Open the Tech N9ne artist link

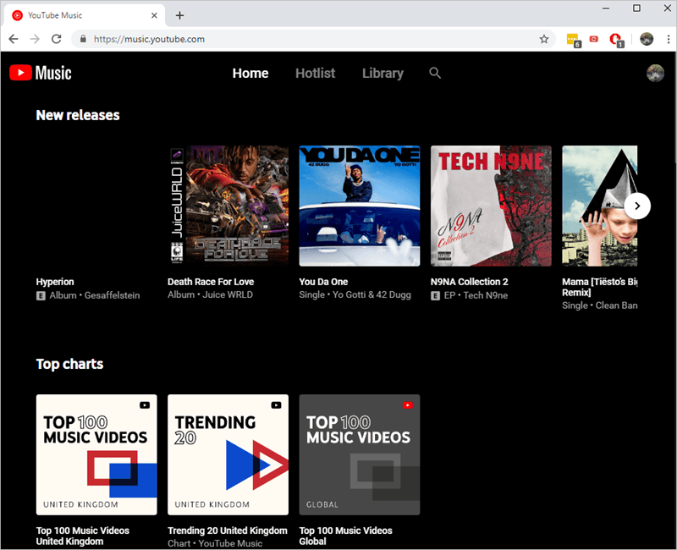(485, 295)
